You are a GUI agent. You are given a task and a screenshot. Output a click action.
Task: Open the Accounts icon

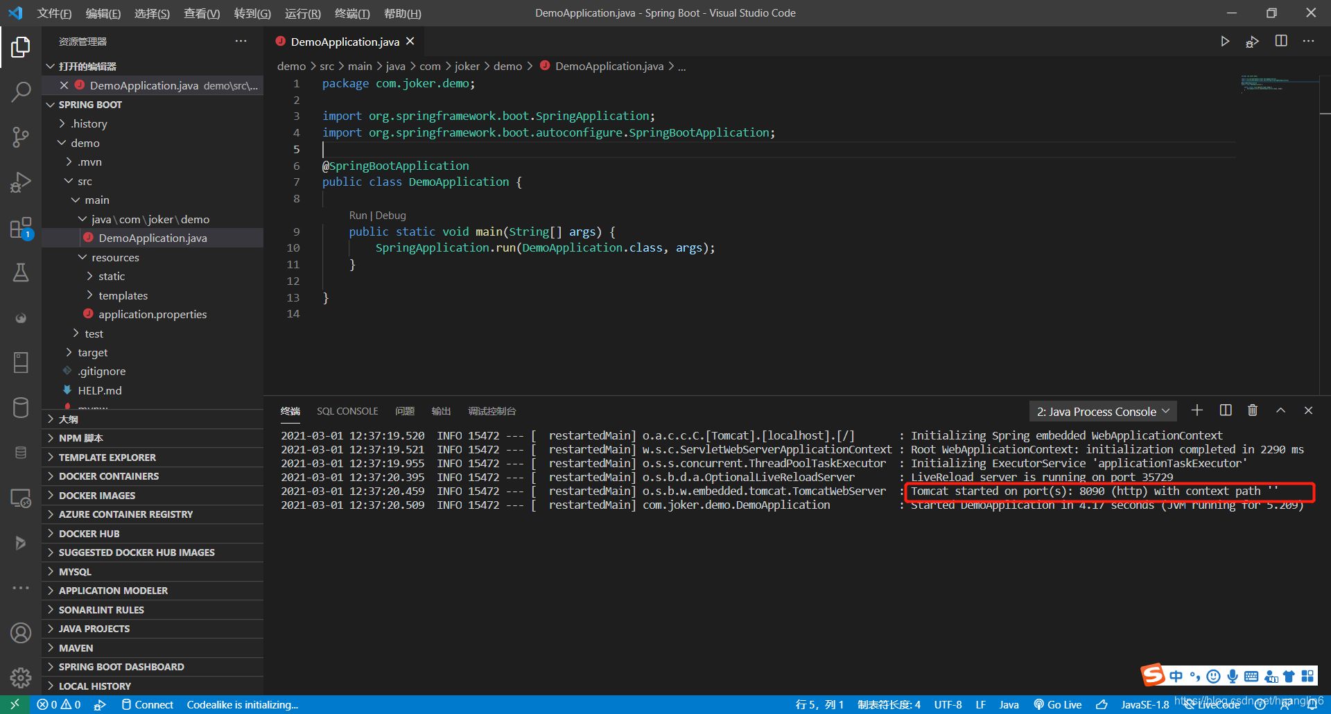tap(21, 633)
